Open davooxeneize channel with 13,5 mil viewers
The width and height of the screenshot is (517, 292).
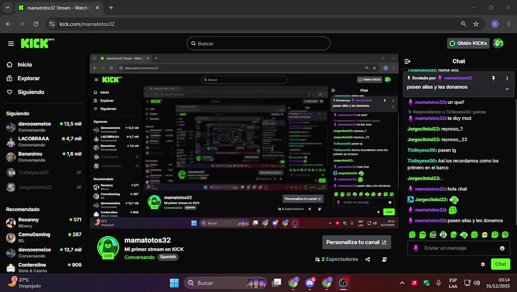43,127
